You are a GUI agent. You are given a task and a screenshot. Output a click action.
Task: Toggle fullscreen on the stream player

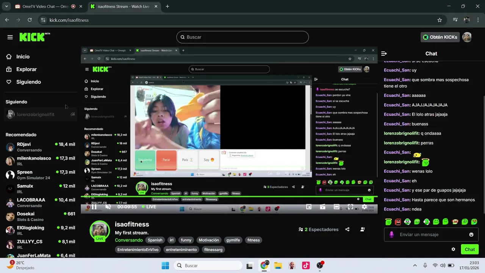click(350, 207)
